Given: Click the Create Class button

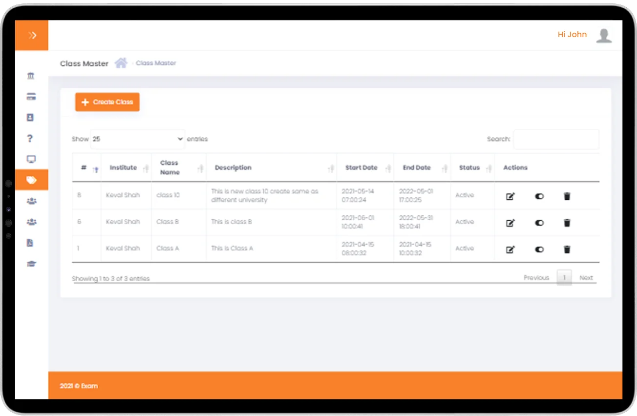Looking at the screenshot, I should click(x=107, y=102).
